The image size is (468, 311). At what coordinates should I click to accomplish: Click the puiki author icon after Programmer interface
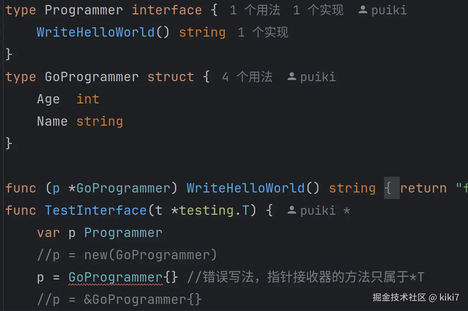coord(363,10)
